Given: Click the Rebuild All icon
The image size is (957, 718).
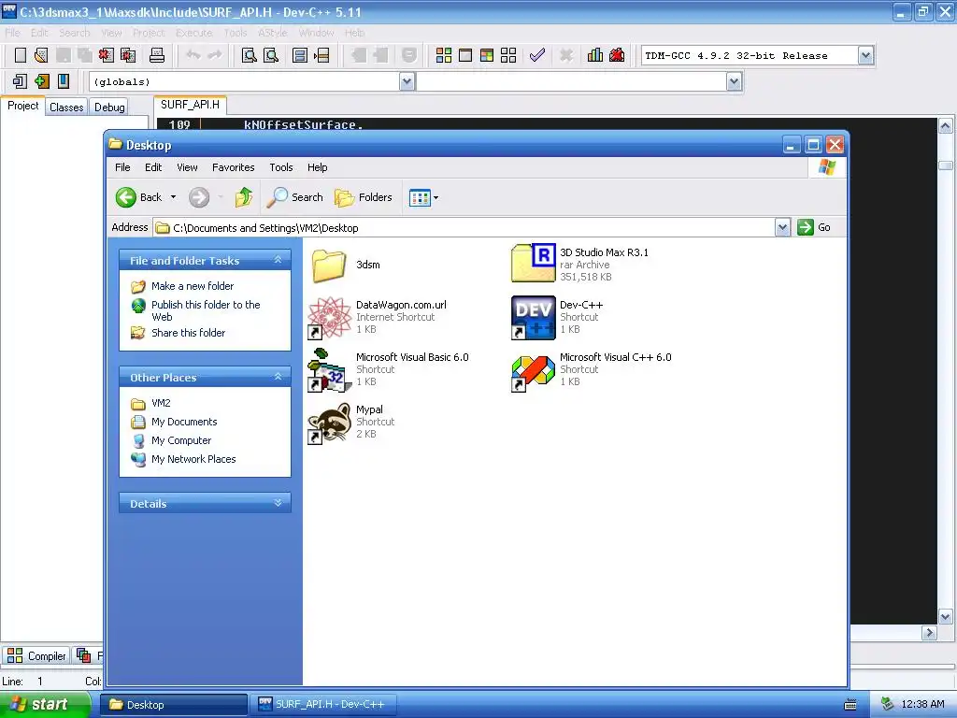Looking at the screenshot, I should pyautogui.click(x=508, y=55).
